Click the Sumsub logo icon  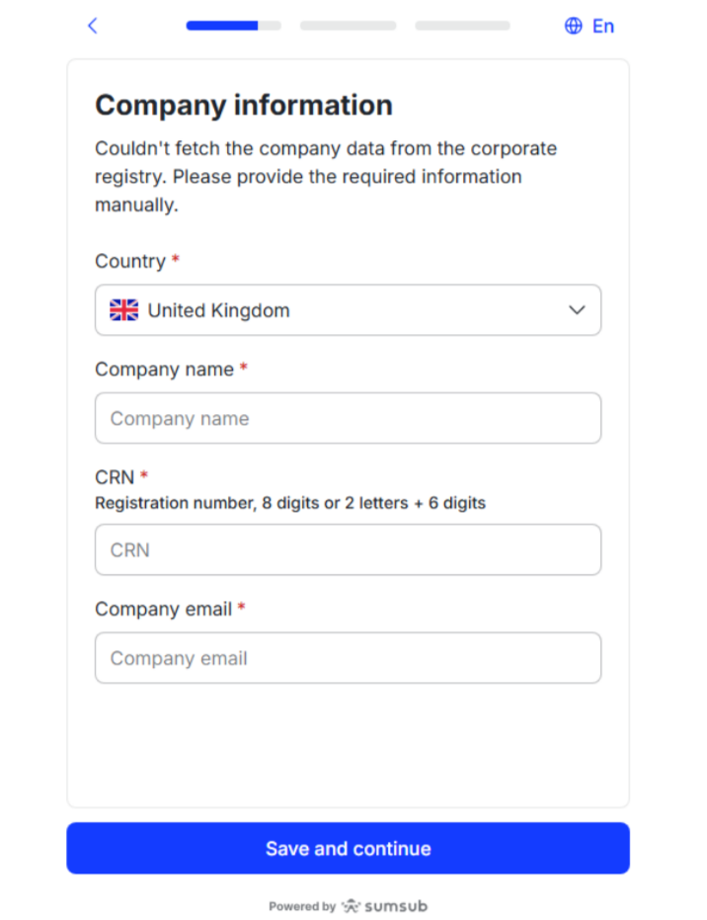click(x=352, y=905)
